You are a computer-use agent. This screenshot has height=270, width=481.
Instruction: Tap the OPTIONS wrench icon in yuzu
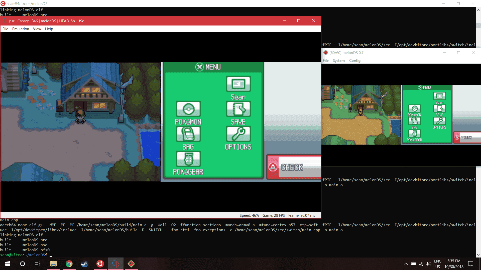238,134
